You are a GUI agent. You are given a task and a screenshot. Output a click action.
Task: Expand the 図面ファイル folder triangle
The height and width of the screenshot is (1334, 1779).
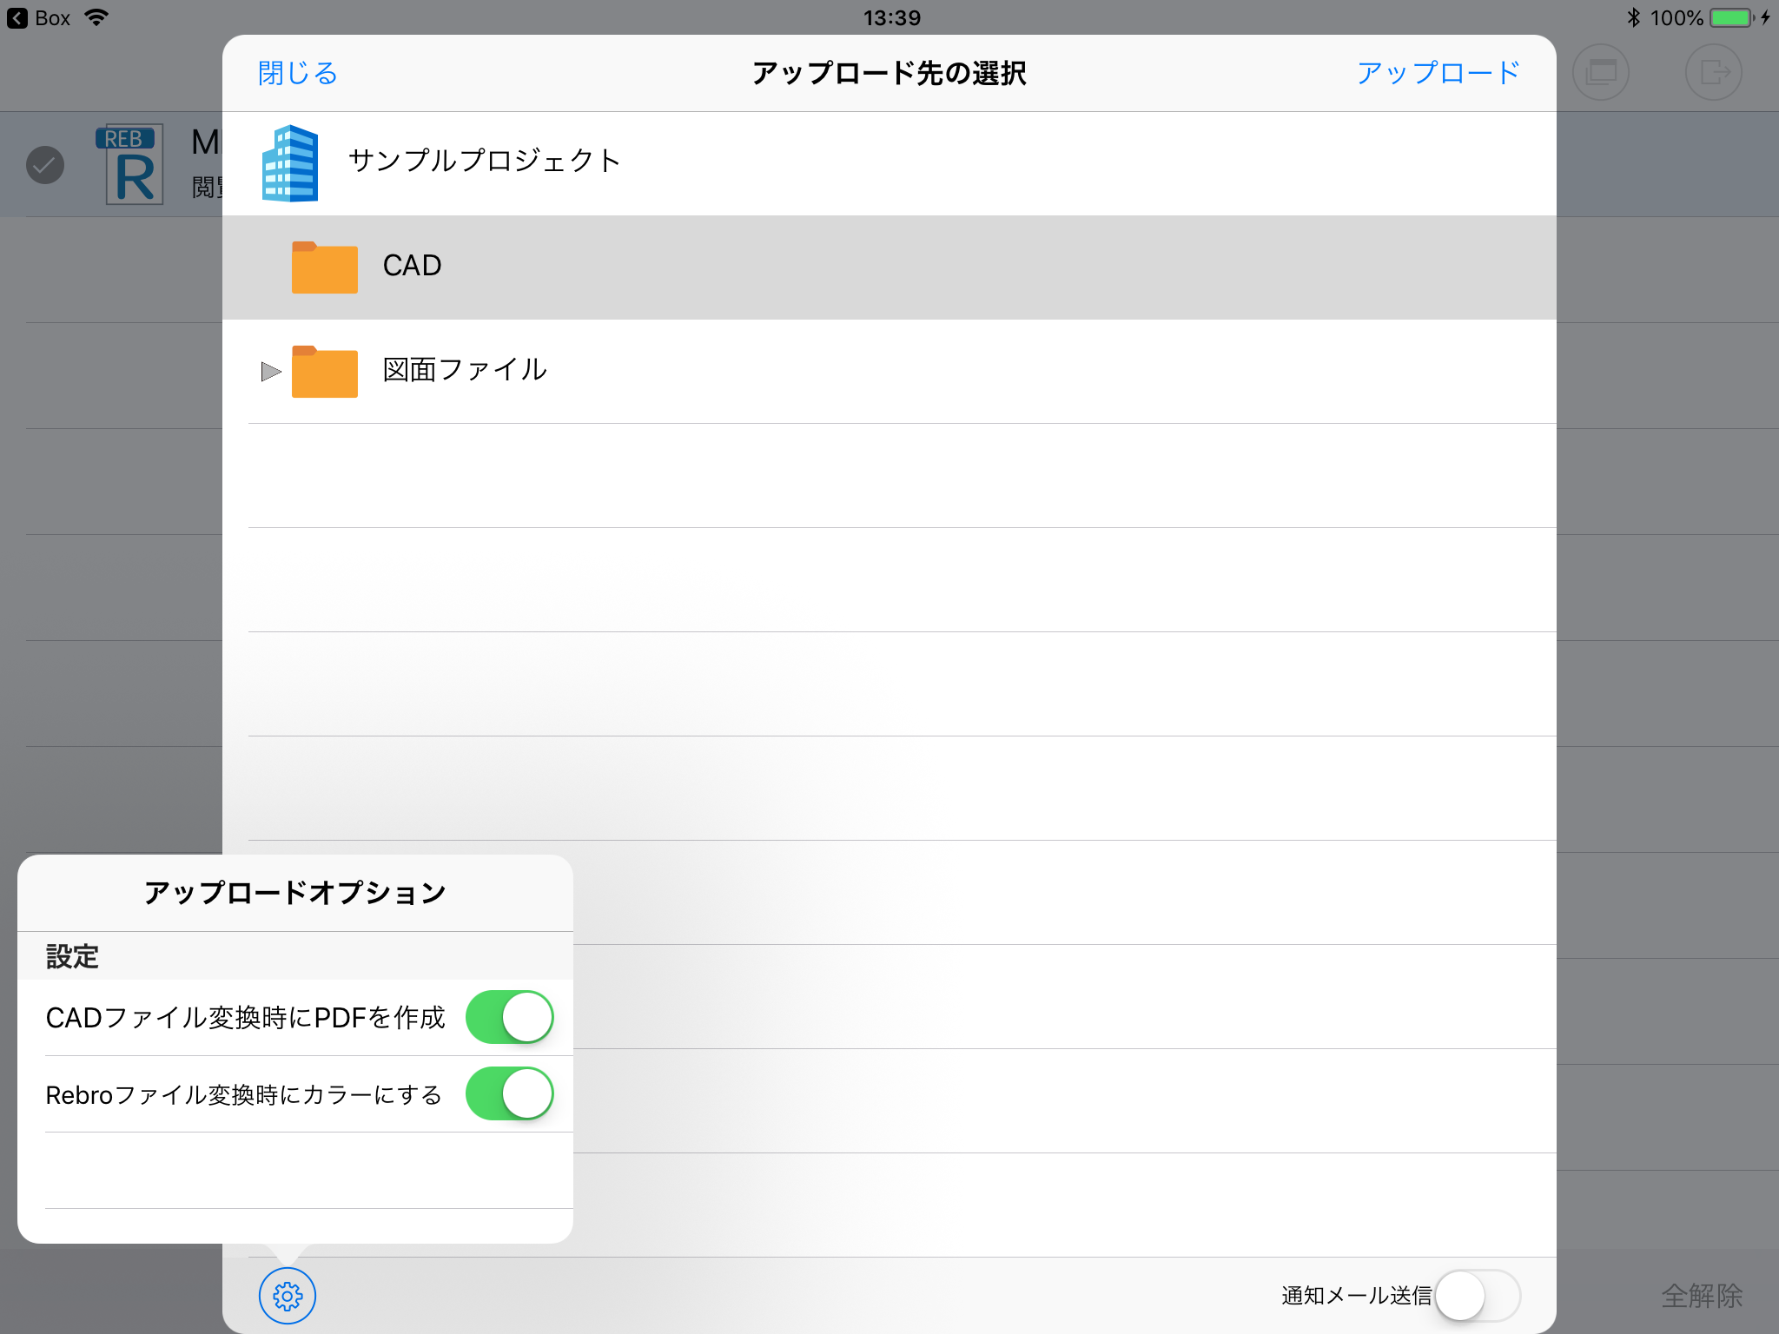270,372
